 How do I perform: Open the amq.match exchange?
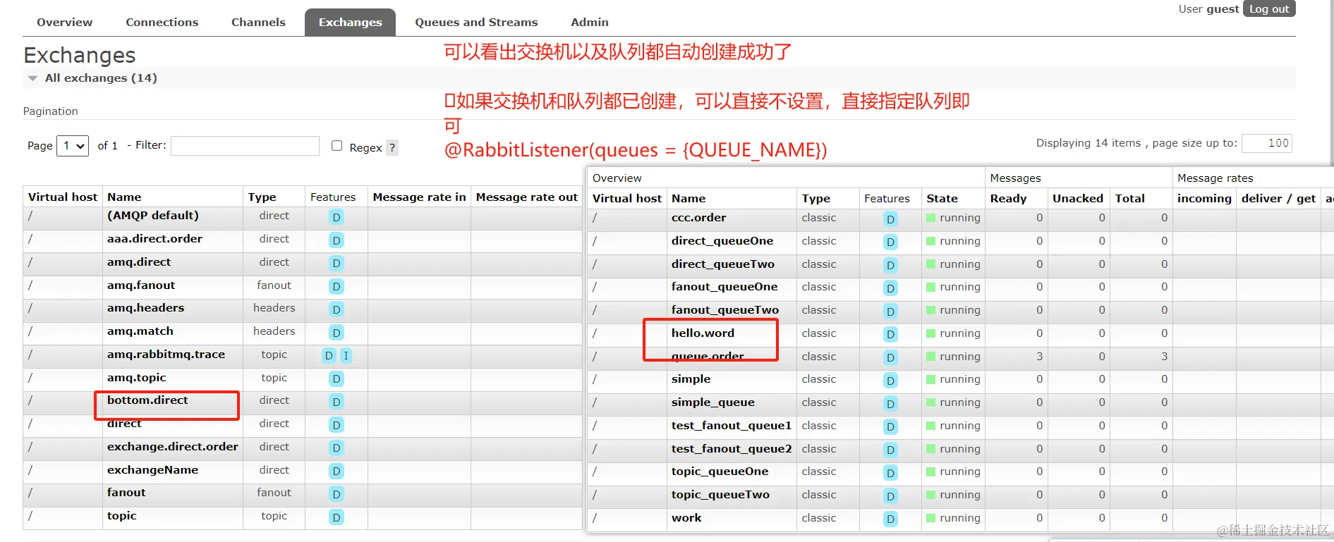click(x=140, y=331)
